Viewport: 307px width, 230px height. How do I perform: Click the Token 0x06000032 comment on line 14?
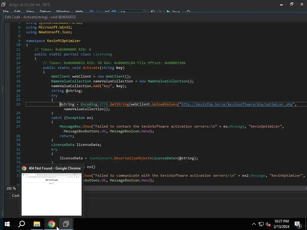pos(114,63)
